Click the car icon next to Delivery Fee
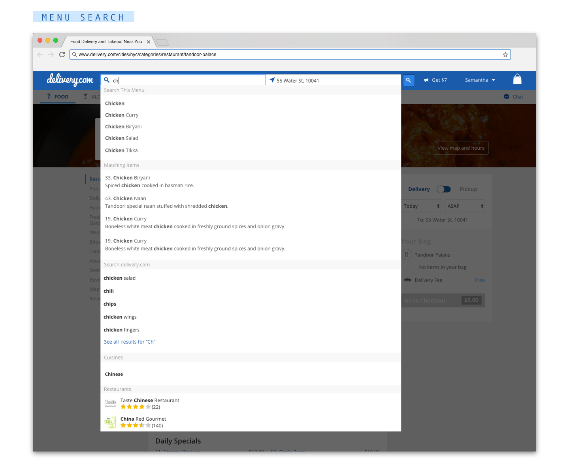This screenshot has width=569, height=459. coord(408,280)
